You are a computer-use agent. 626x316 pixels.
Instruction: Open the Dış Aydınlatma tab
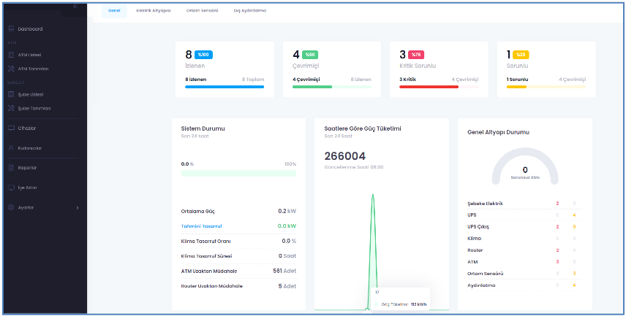tap(249, 11)
